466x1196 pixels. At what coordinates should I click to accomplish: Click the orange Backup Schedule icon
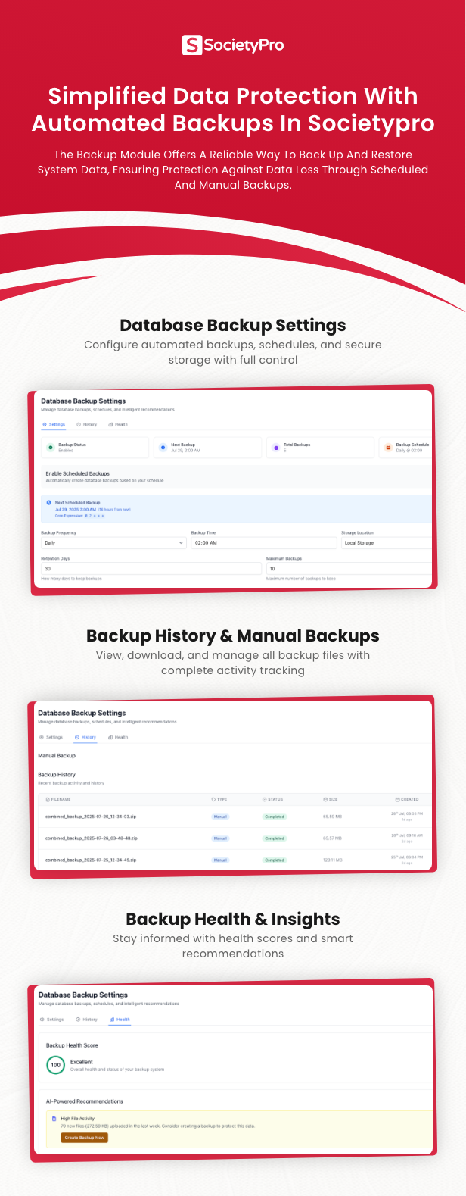[388, 448]
